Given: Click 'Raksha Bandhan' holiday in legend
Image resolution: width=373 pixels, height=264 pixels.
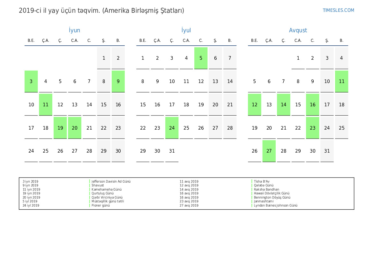Looking at the screenshot, I should 266,189.
